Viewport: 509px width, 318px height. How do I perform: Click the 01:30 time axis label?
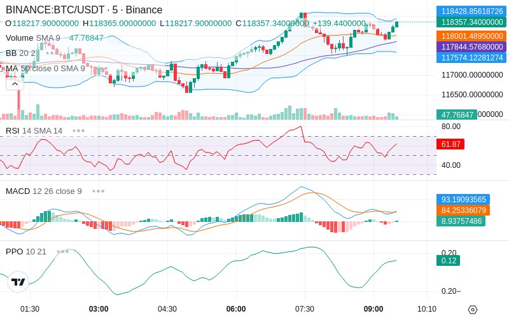pos(30,309)
